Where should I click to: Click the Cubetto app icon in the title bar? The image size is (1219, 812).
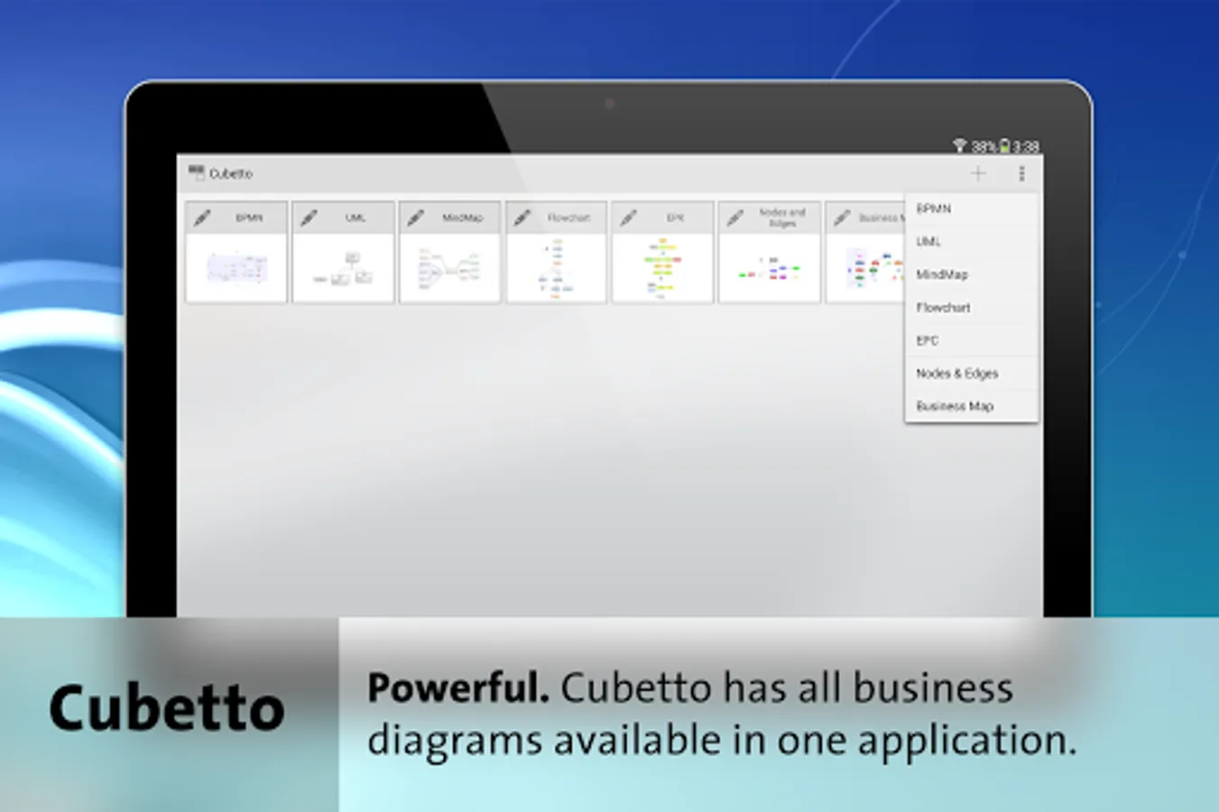pos(196,173)
